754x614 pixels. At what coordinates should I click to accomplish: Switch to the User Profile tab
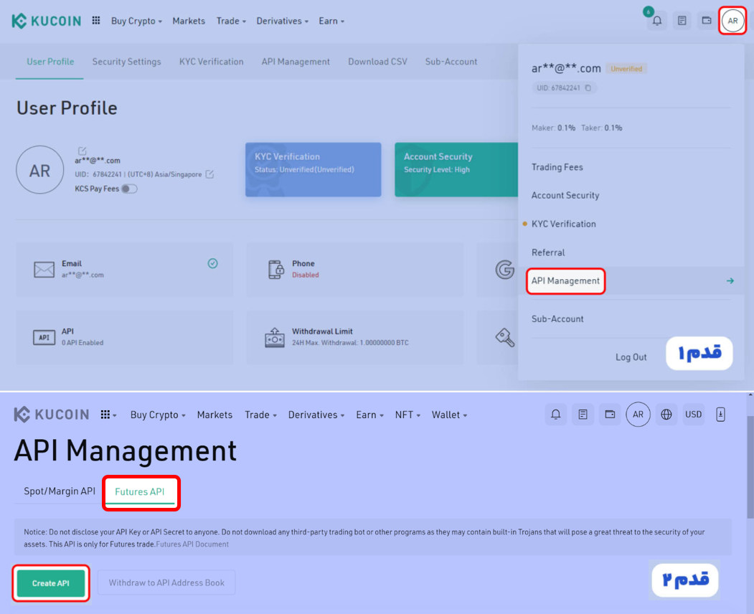click(x=50, y=62)
